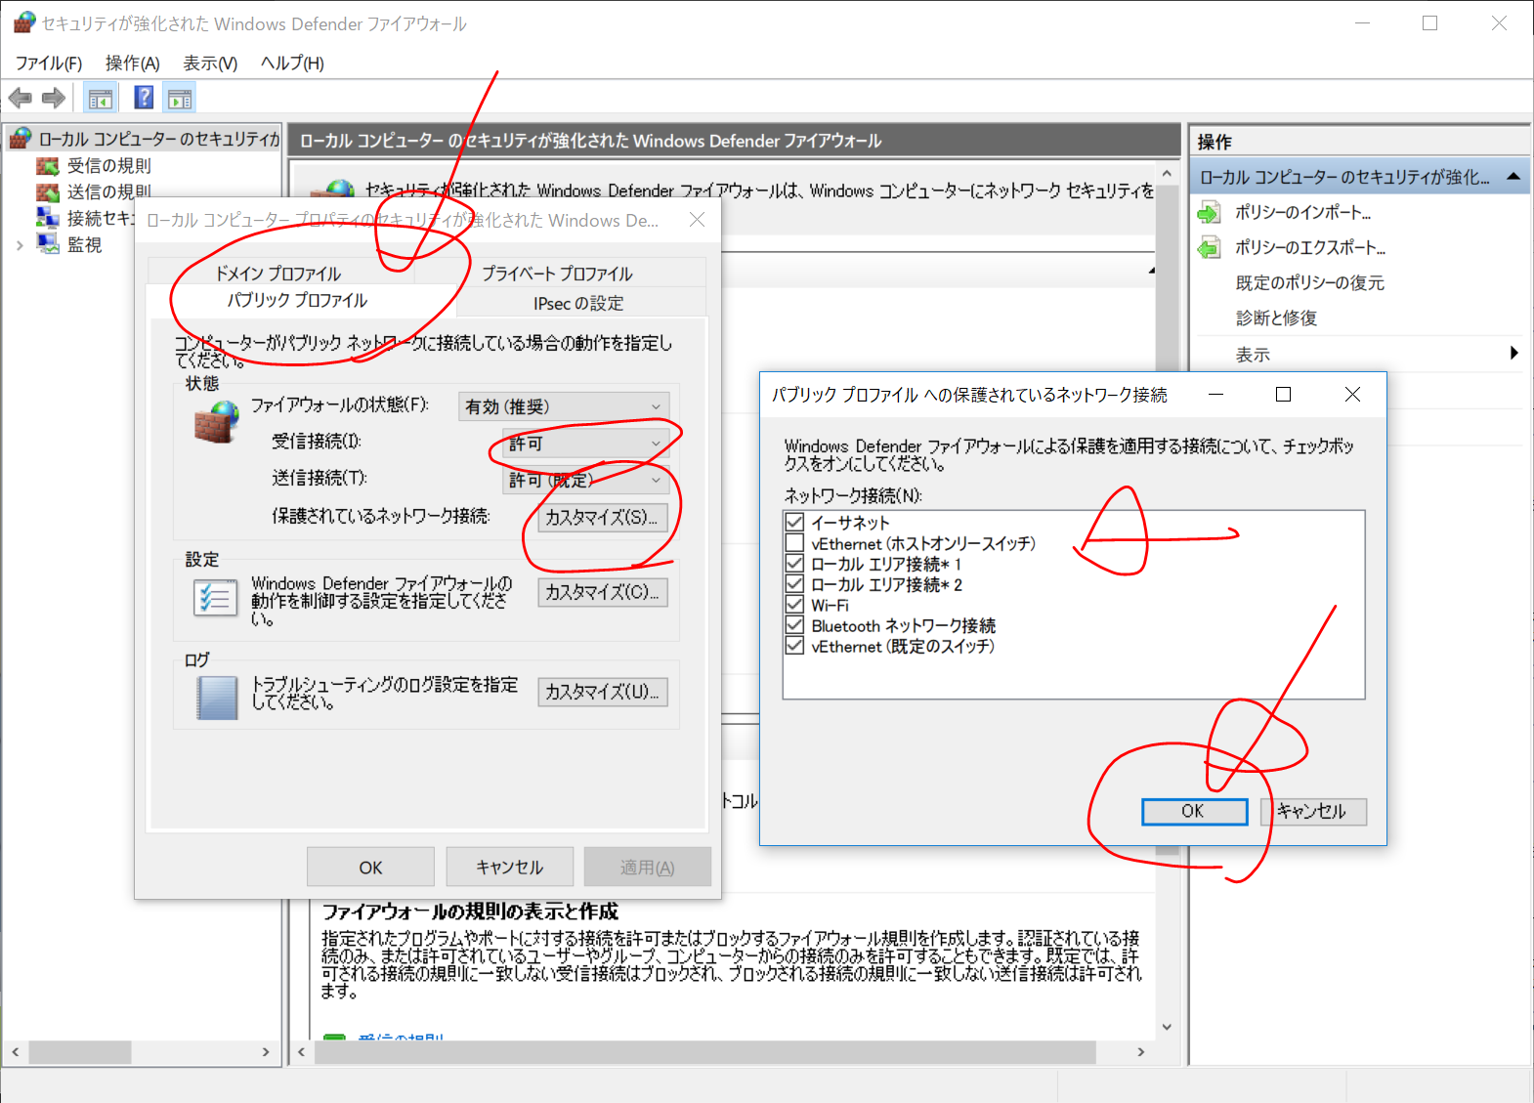Click the left pane horizontal scrollbar thumb
Image resolution: width=1534 pixels, height=1103 pixels.
[x=80, y=1052]
